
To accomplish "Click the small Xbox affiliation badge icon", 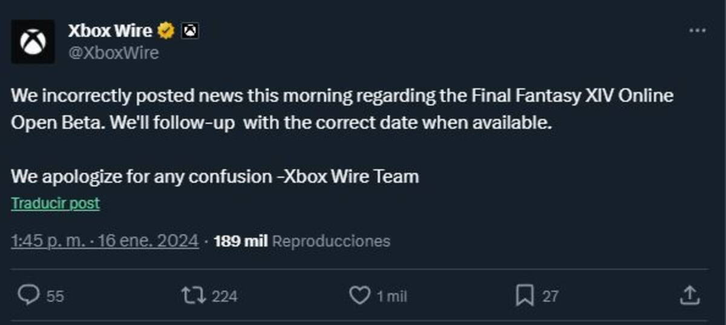I will [191, 30].
